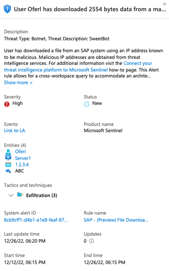Open the SAP (Preview) File Download rule
The image size is (169, 271).
pos(116,220)
